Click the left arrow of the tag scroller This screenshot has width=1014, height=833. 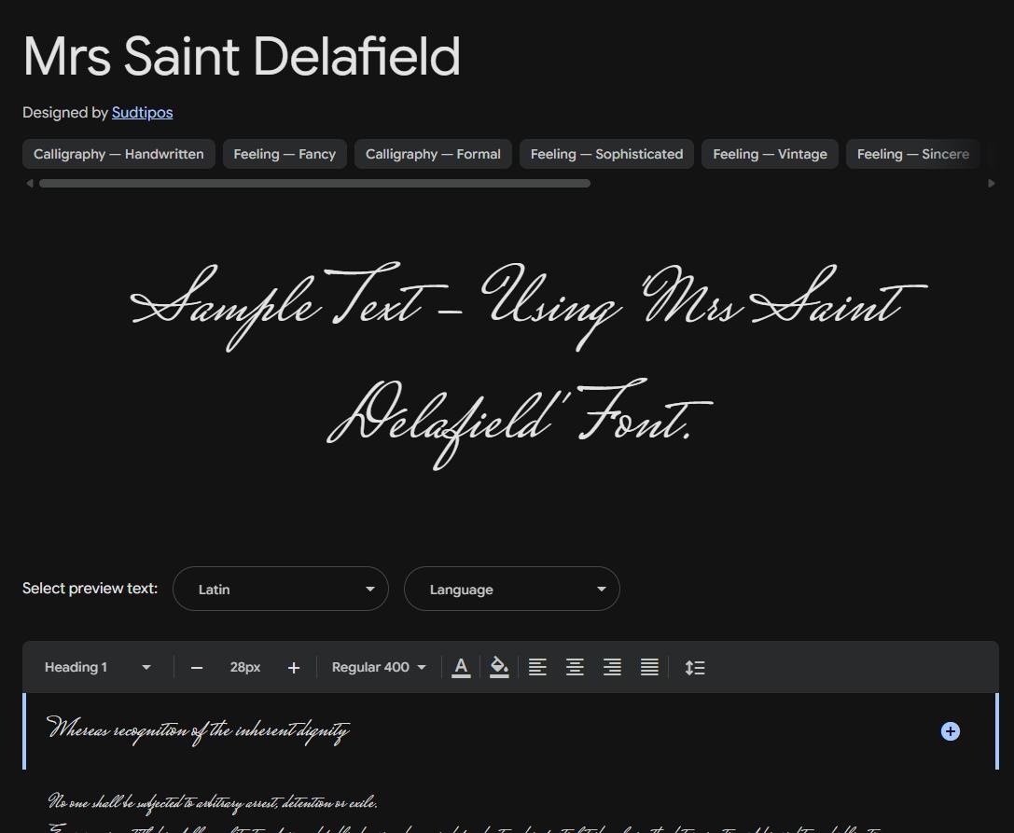point(29,183)
